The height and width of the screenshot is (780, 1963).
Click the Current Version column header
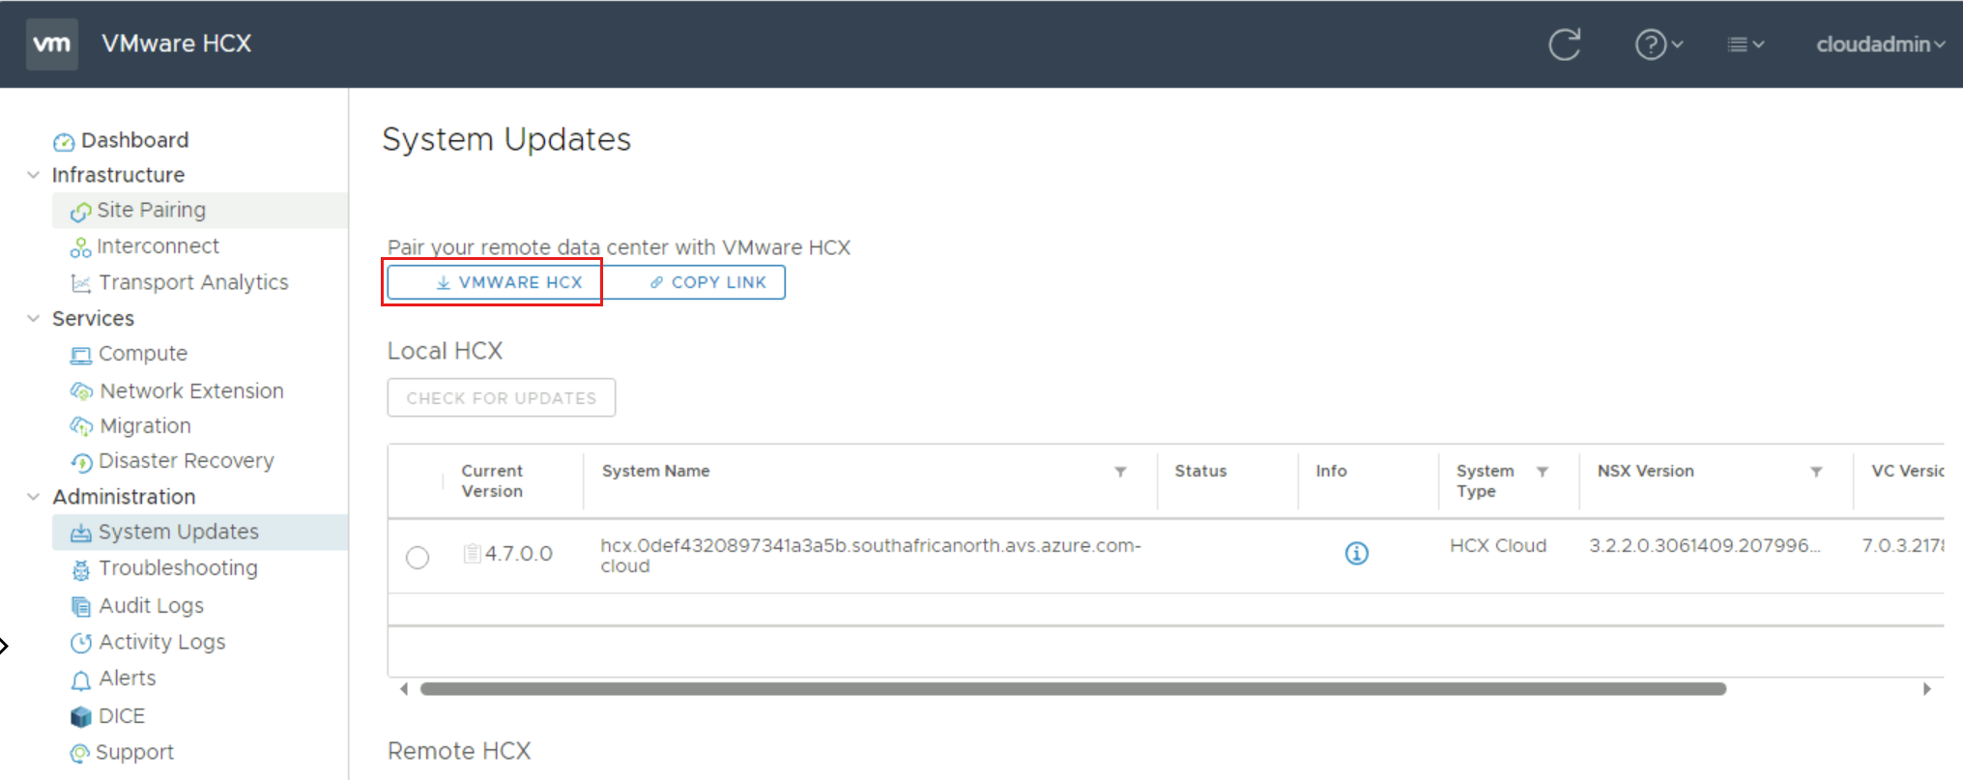492,480
